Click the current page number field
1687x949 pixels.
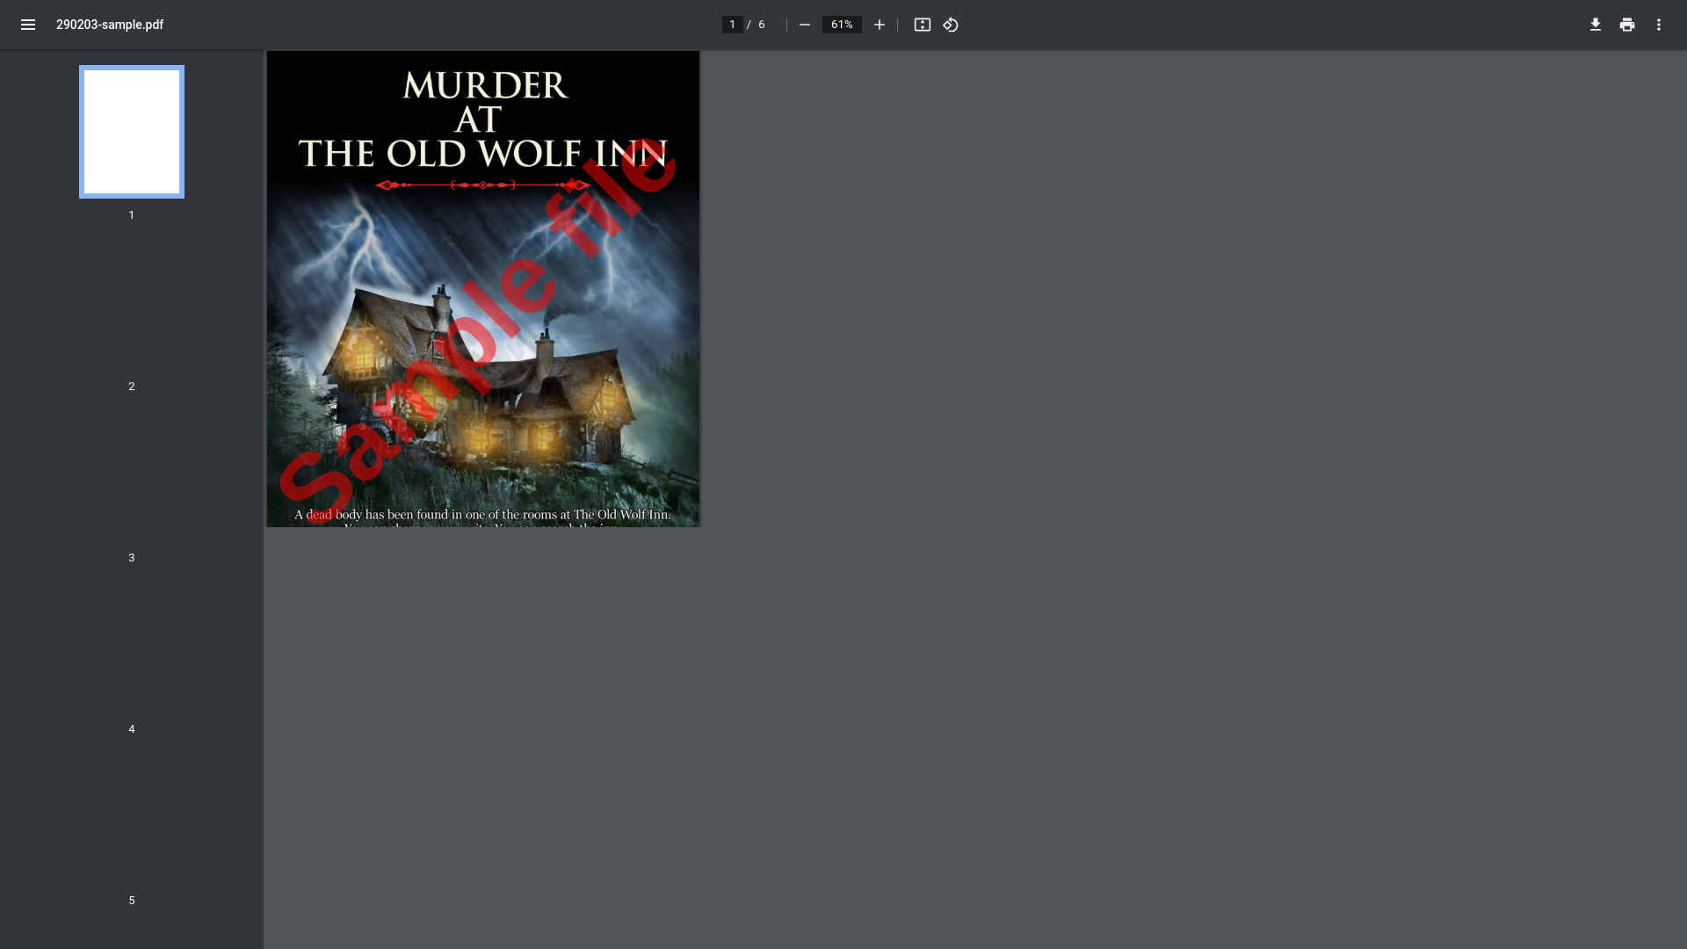pos(732,25)
